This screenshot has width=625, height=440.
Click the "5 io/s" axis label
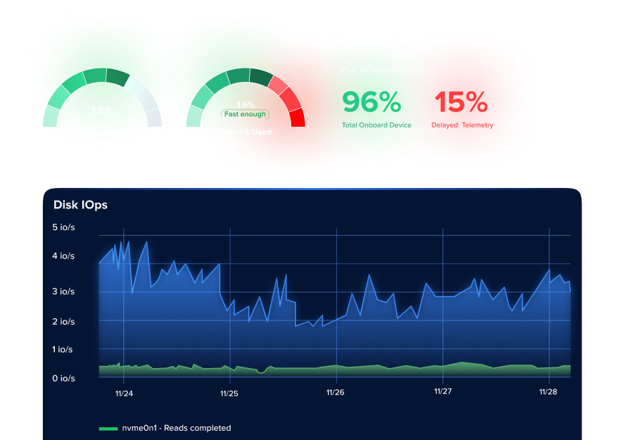click(x=63, y=227)
